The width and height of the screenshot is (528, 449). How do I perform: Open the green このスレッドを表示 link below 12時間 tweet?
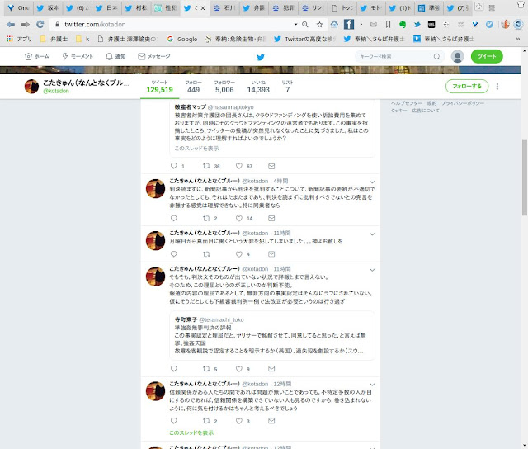[191, 432]
